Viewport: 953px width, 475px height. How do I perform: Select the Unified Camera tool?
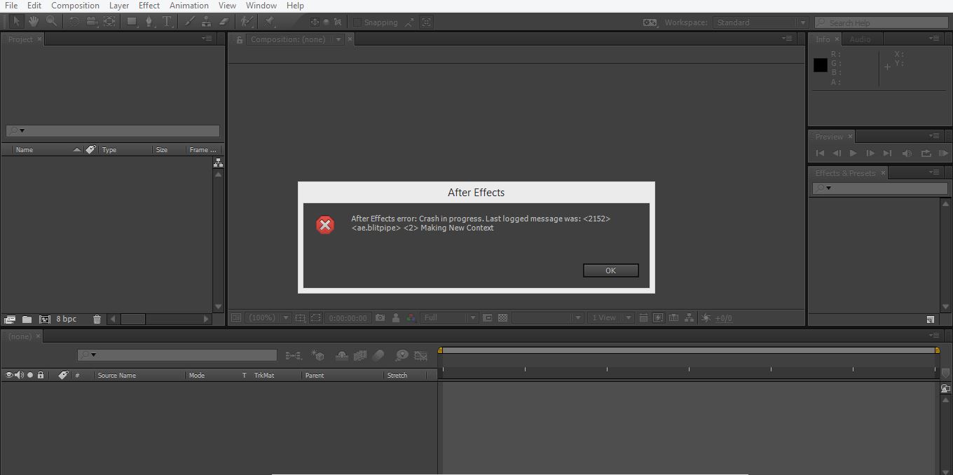pos(92,22)
